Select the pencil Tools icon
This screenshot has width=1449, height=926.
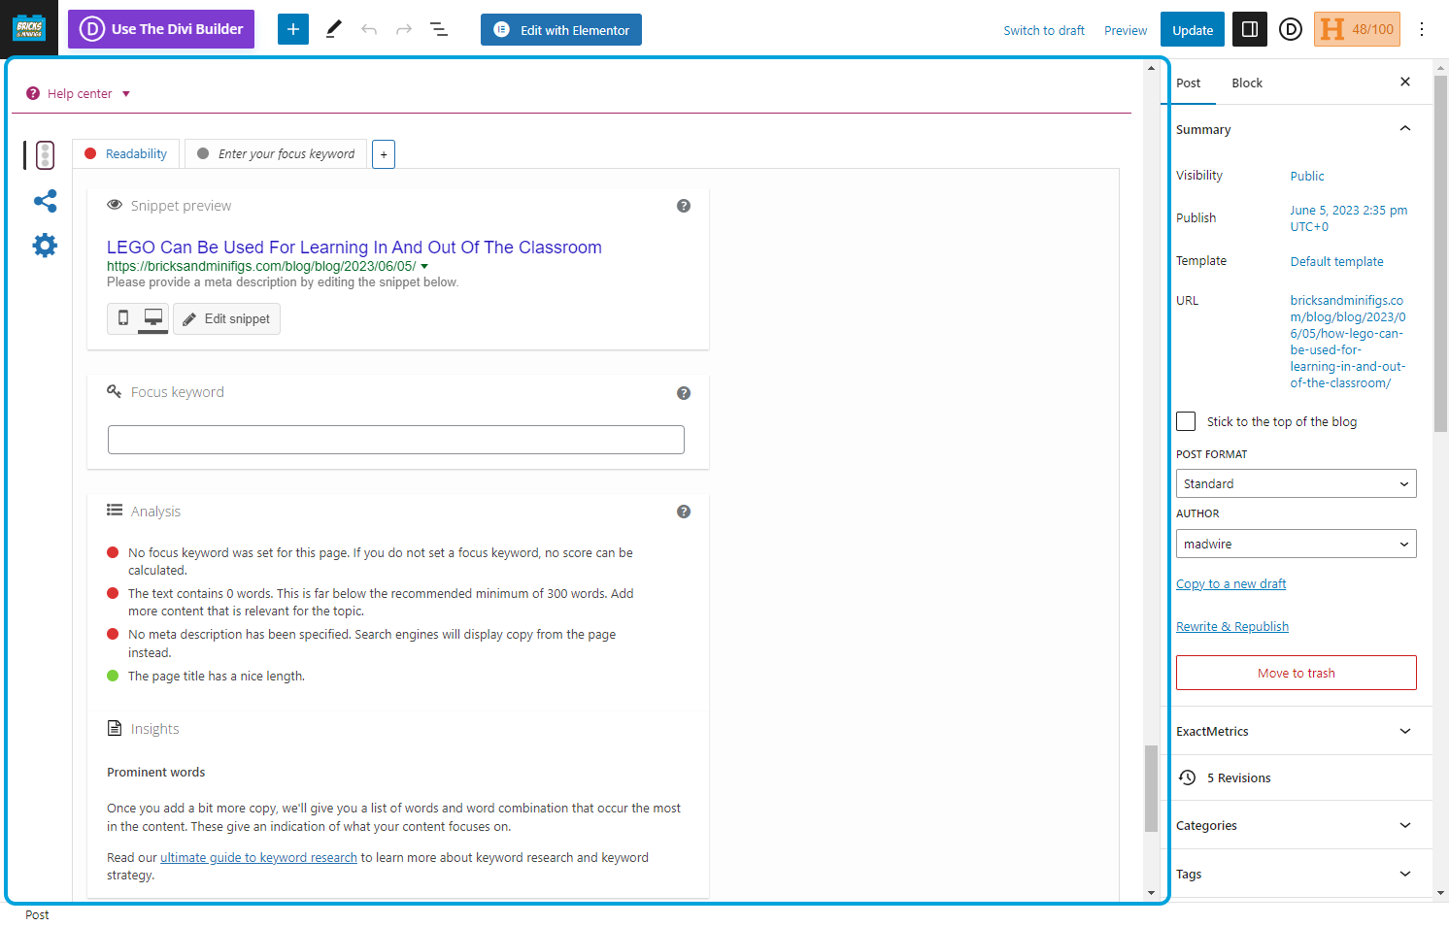[x=333, y=29]
